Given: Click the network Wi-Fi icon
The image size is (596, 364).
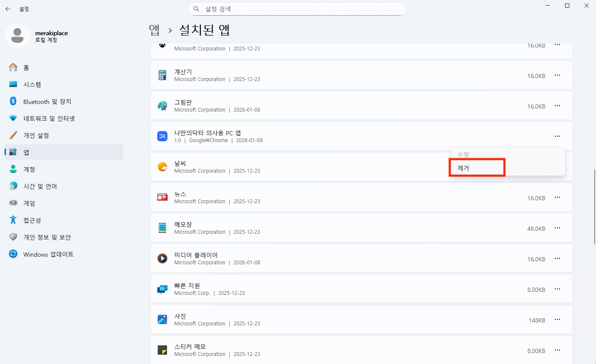Looking at the screenshot, I should (x=13, y=118).
